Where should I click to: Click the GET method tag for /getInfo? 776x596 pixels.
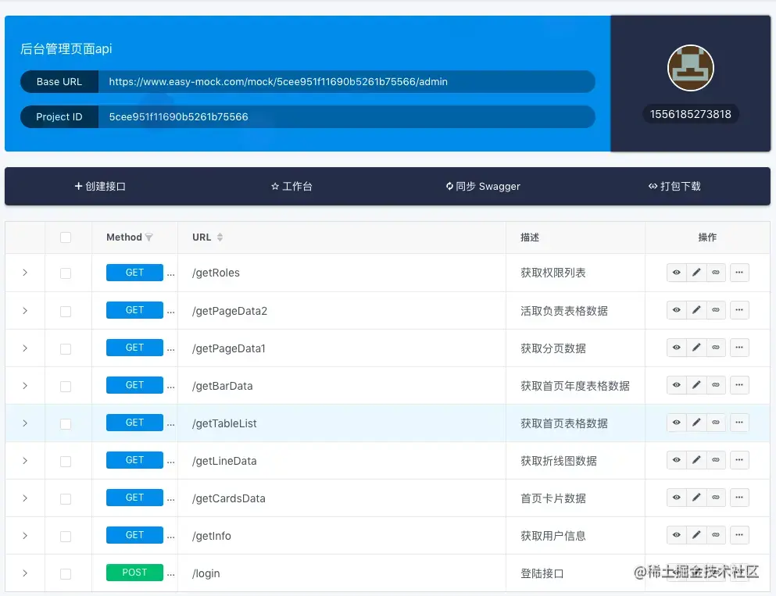click(x=134, y=535)
